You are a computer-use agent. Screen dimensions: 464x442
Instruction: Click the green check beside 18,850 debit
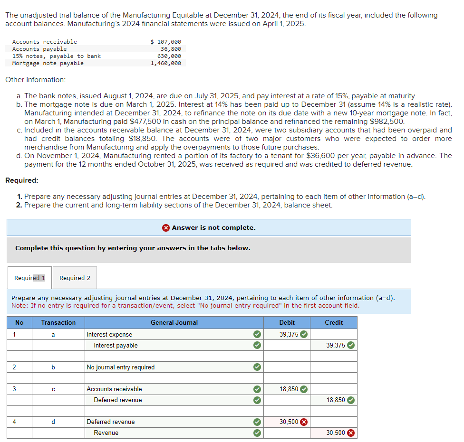pos(304,389)
